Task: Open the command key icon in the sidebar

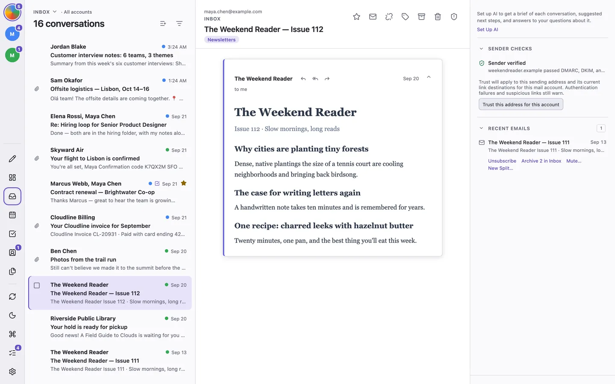Action: point(12,334)
